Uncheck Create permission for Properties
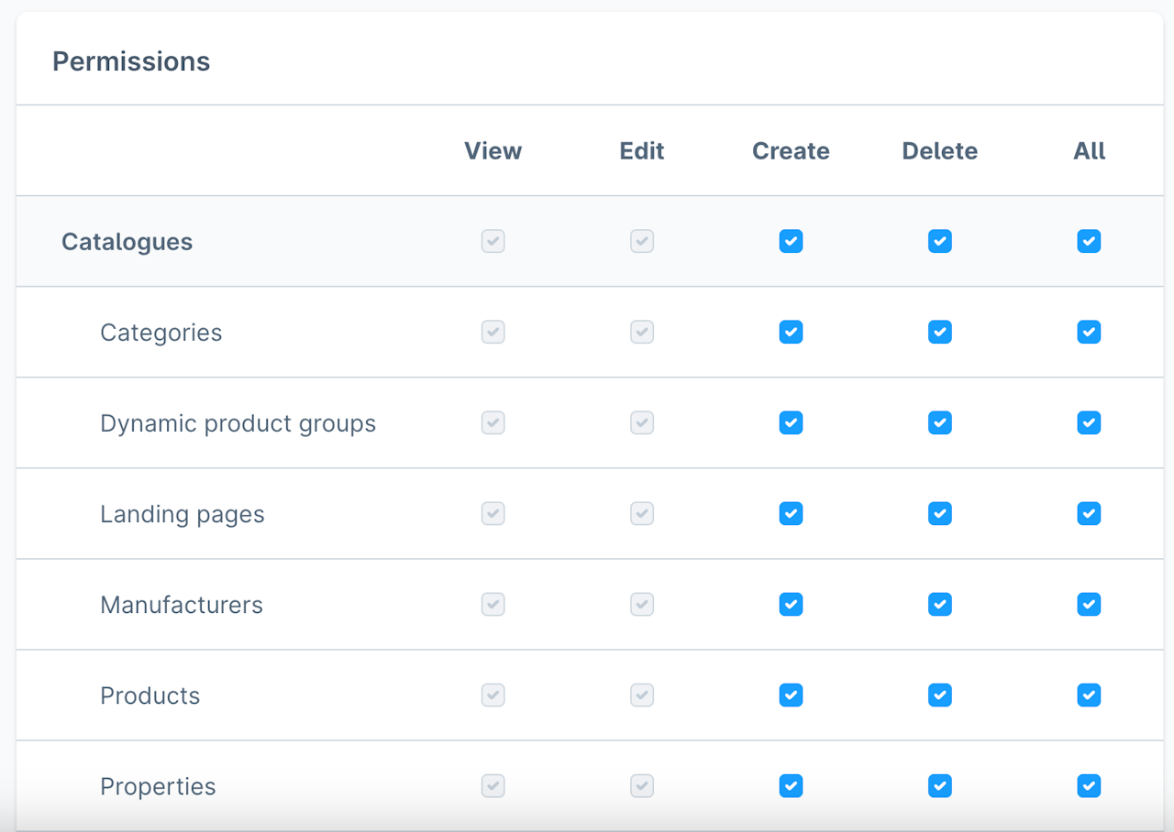This screenshot has height=832, width=1174. click(791, 785)
